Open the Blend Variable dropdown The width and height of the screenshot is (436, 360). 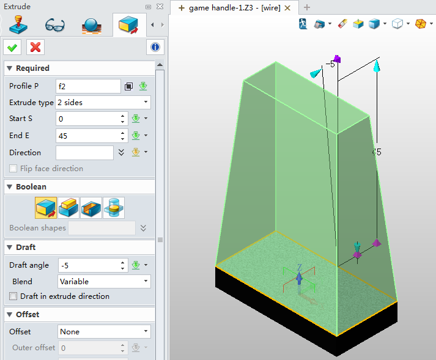(x=104, y=281)
